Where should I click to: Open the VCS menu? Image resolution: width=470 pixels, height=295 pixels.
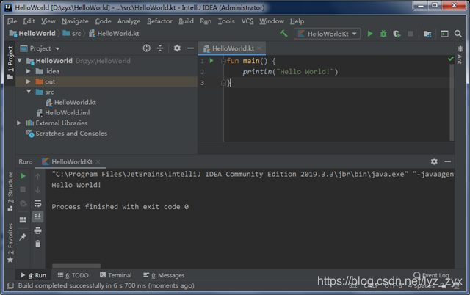click(x=247, y=21)
